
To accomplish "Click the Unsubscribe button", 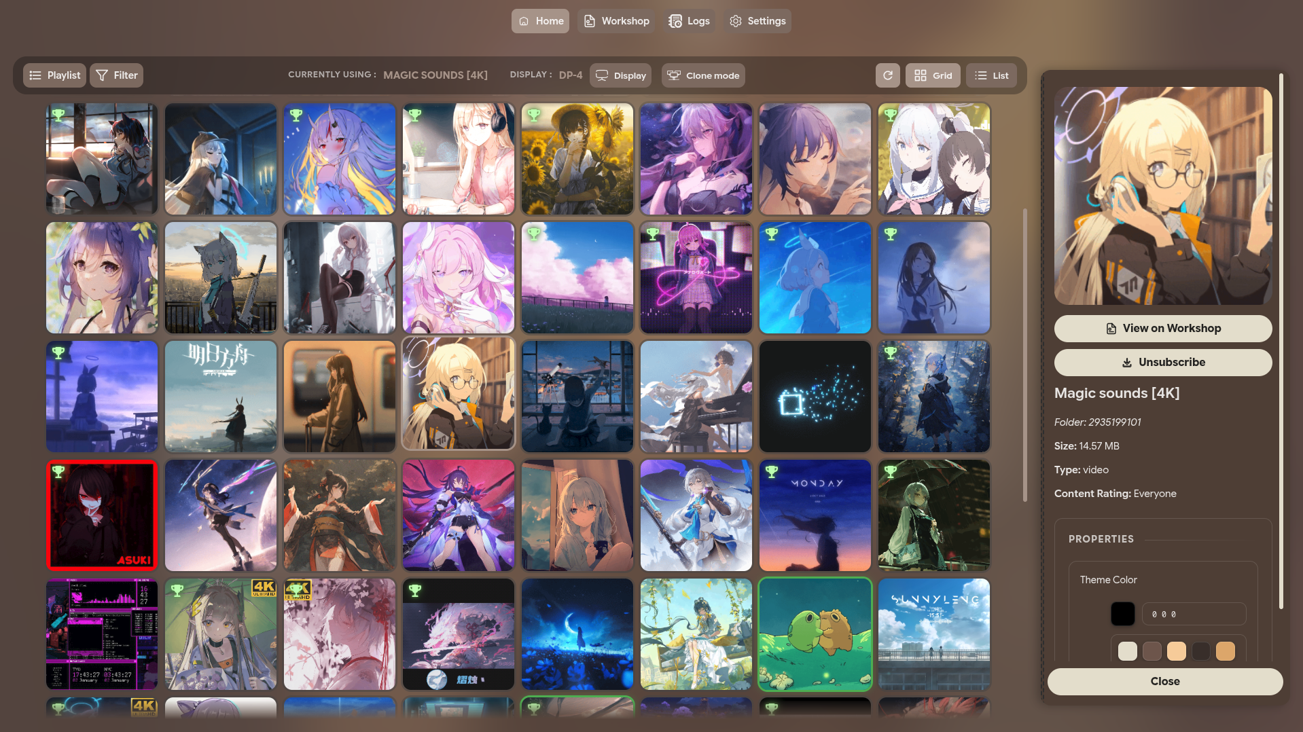I will tap(1163, 363).
